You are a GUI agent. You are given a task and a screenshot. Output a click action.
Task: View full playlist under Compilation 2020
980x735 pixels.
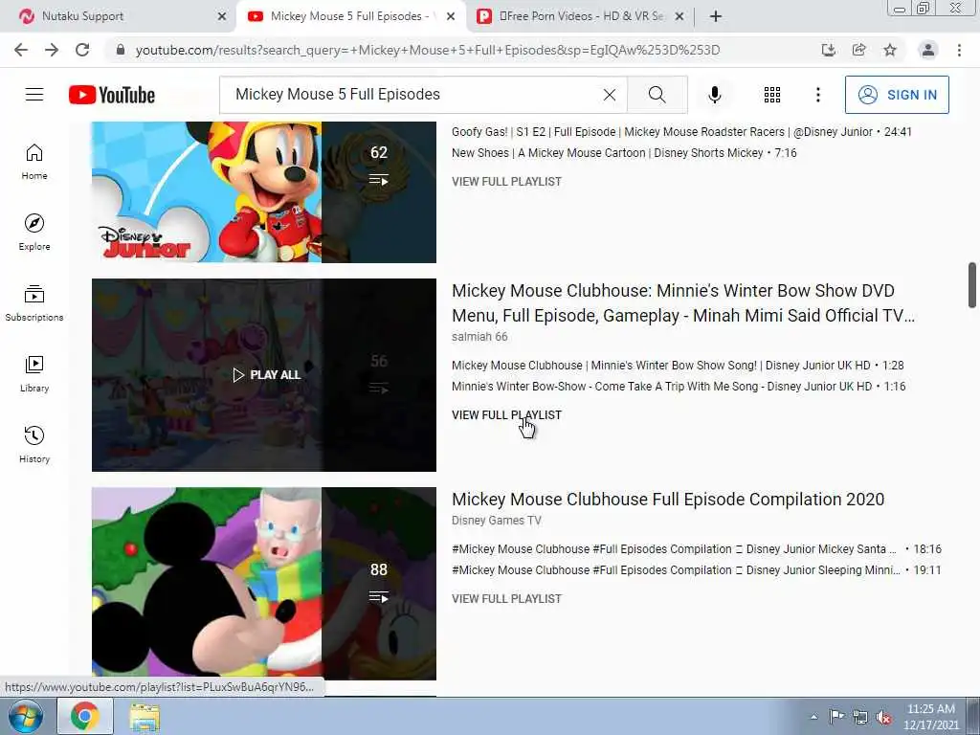click(507, 599)
